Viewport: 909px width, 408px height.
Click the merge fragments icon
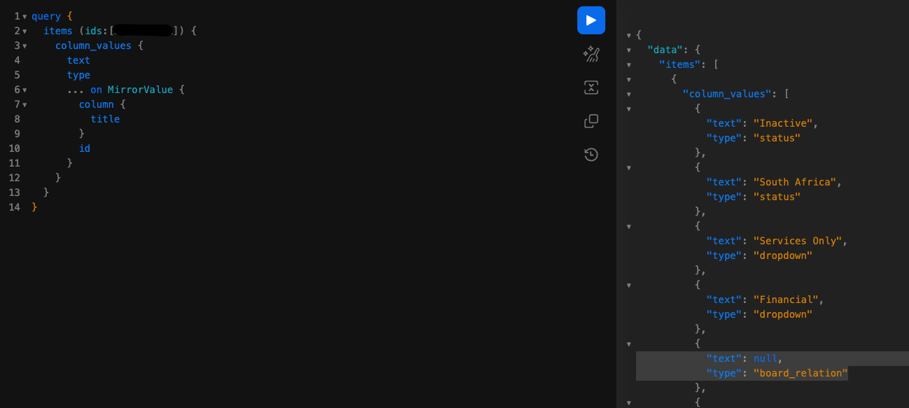point(591,87)
